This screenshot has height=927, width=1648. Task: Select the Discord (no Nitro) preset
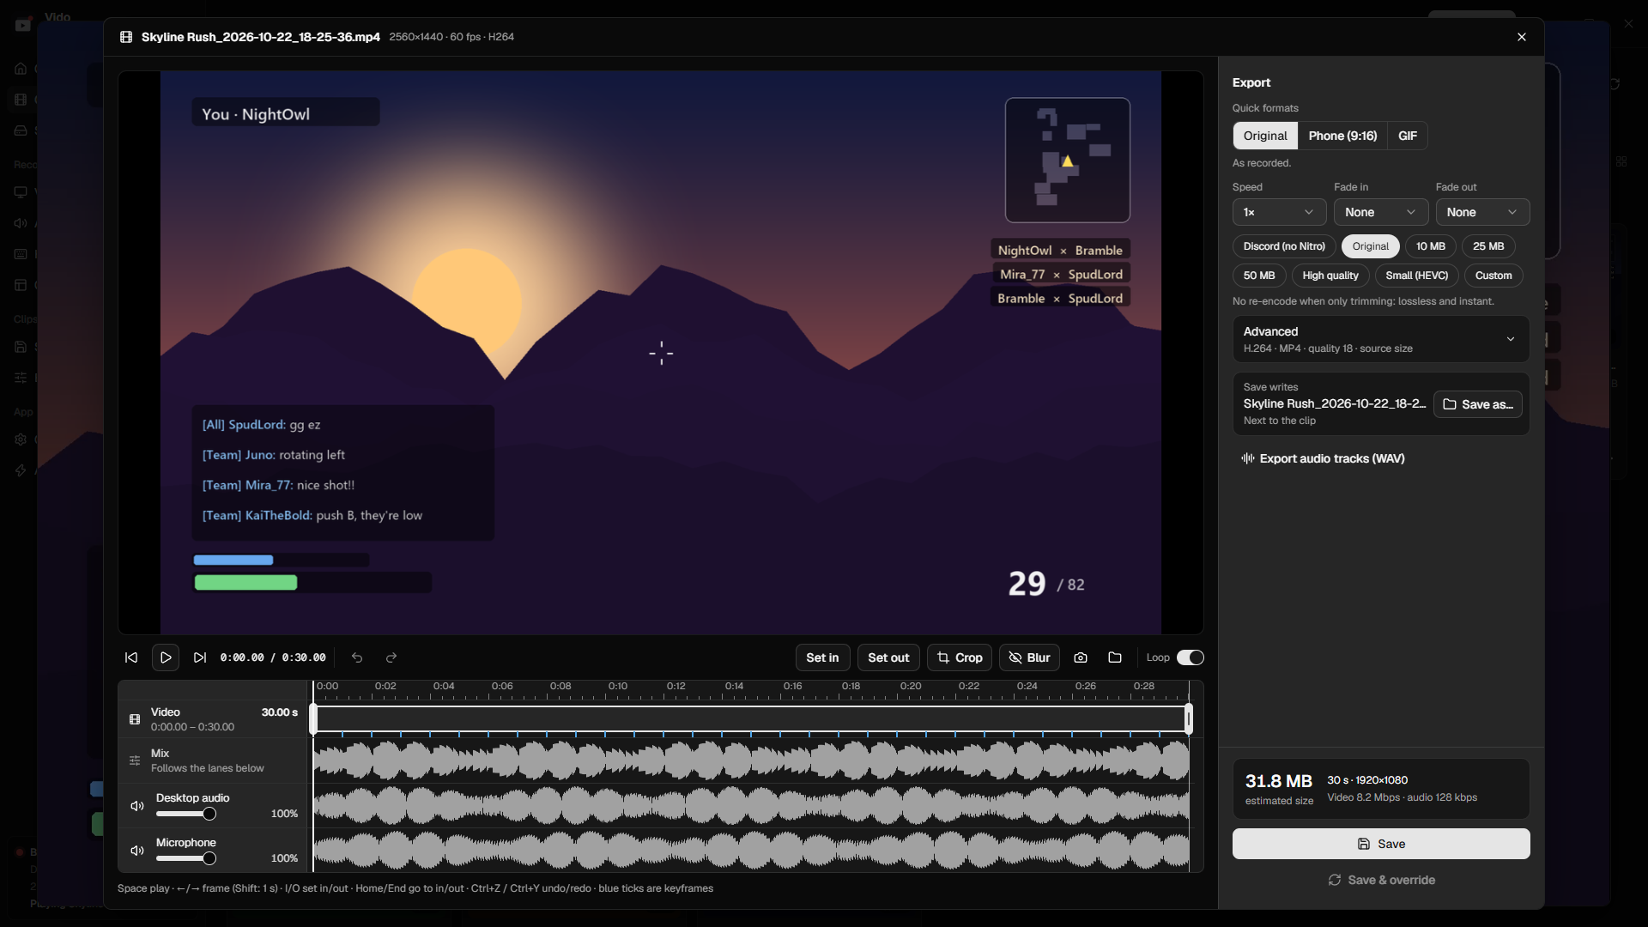click(x=1284, y=246)
